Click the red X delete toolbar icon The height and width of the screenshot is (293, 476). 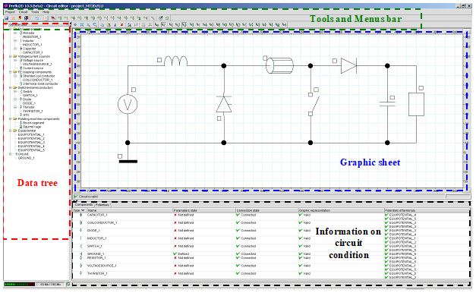pyautogui.click(x=122, y=24)
